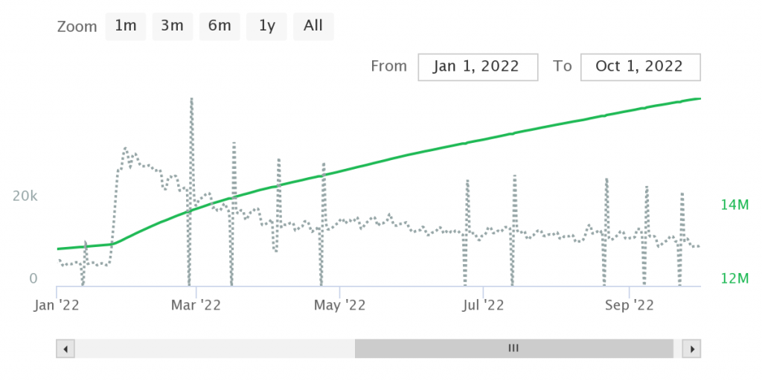Click the 14M right axis label
Image resolution: width=762 pixels, height=381 pixels.
(734, 205)
